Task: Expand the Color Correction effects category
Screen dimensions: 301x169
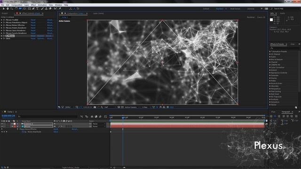Action: click(270, 68)
